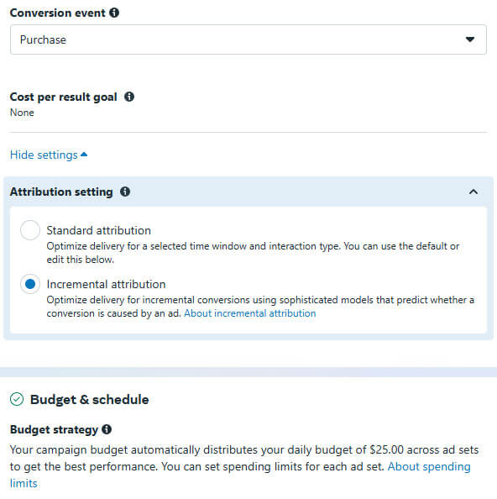
Task: Click the Conversion event info icon
Action: tap(114, 13)
